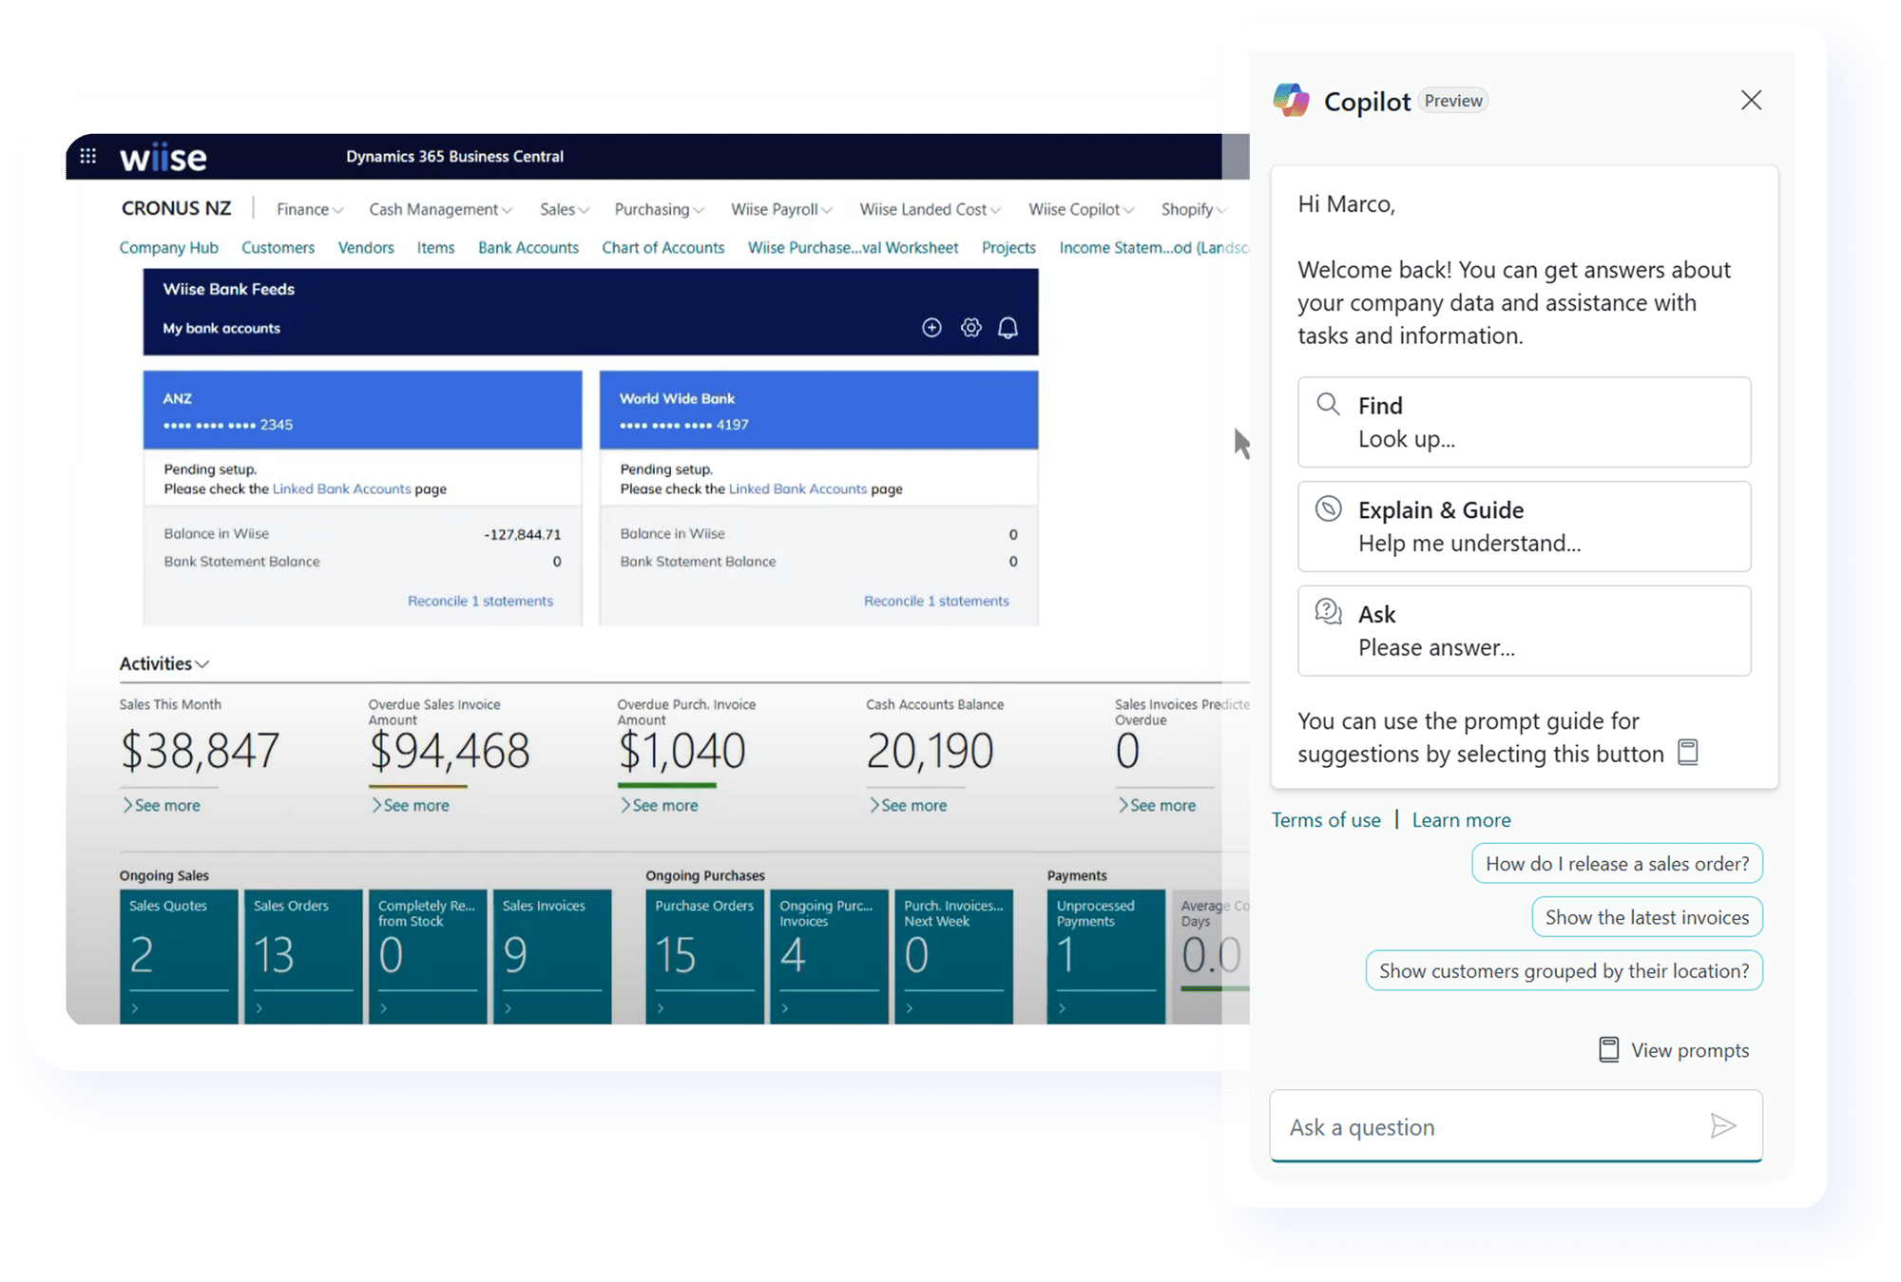Screen dimensions: 1901x1282
Task: Open Completely Reserved from Stock tile
Action: [428, 956]
